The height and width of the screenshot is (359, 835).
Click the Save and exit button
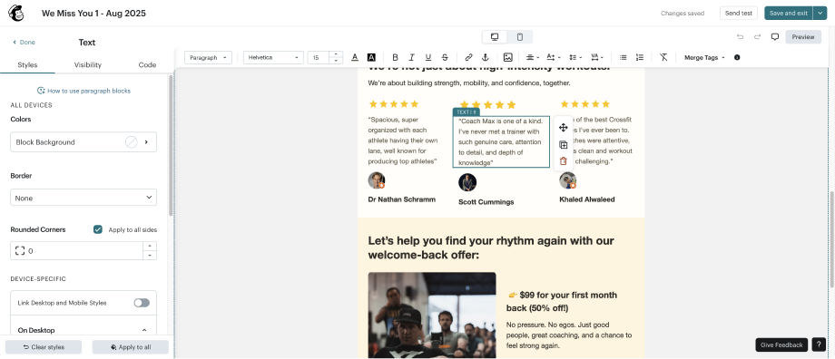tap(789, 14)
